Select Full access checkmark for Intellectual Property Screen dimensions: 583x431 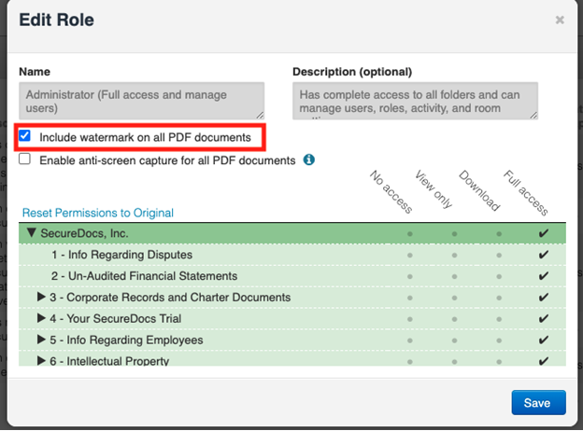(x=543, y=361)
